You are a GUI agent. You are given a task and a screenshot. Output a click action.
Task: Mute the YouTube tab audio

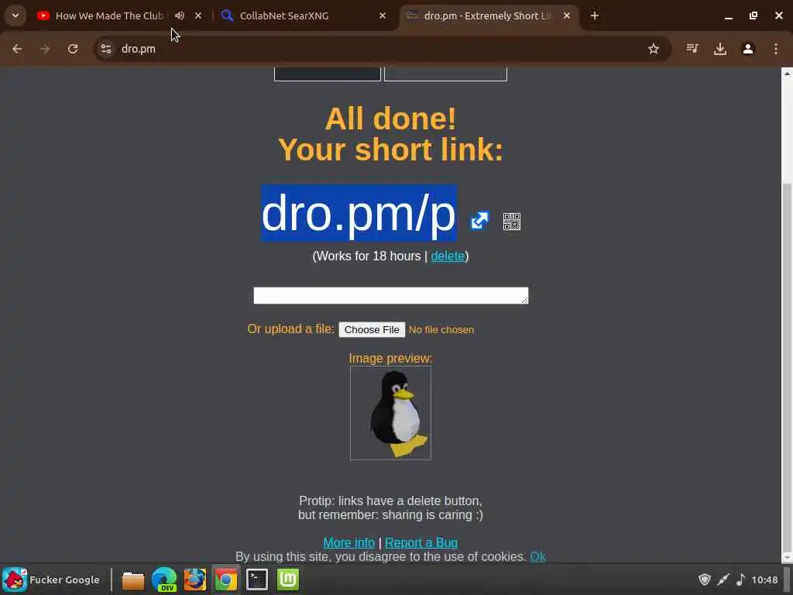[x=180, y=15]
